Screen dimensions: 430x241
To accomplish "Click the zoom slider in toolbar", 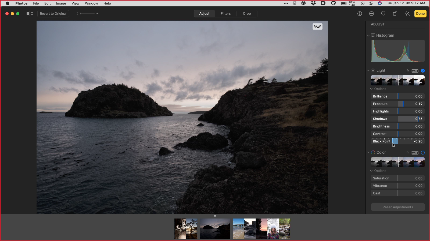I will click(86, 14).
